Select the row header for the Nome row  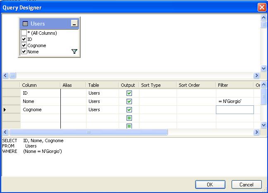pos(11,101)
